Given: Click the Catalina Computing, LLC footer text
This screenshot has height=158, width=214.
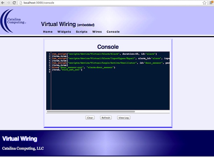Looking at the screenshot, I should (x=23, y=148).
